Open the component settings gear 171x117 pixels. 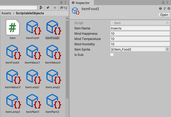(169, 8)
